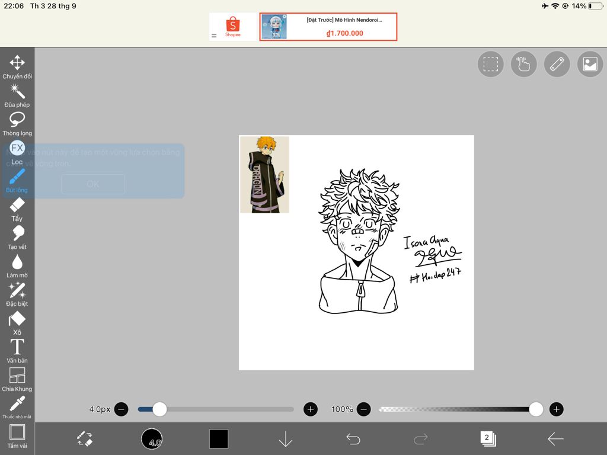
Task: Increase brush thickness with plus button
Action: tap(311, 409)
